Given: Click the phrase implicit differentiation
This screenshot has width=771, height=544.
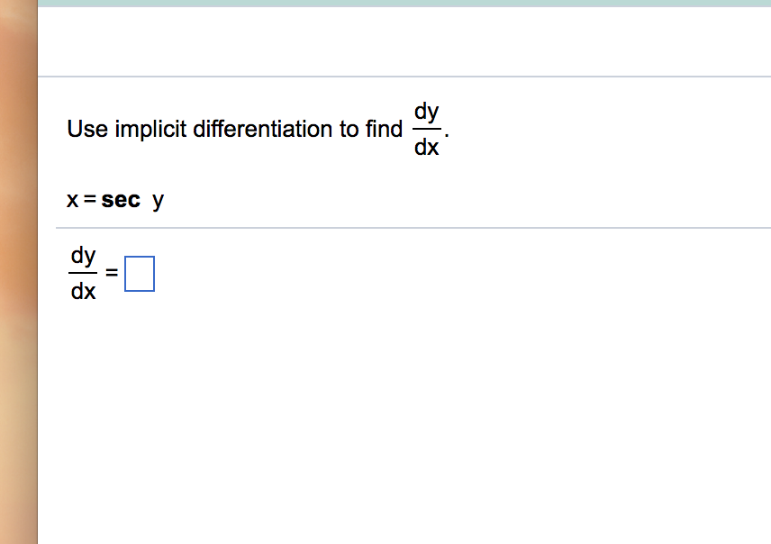Looking at the screenshot, I should [x=222, y=129].
